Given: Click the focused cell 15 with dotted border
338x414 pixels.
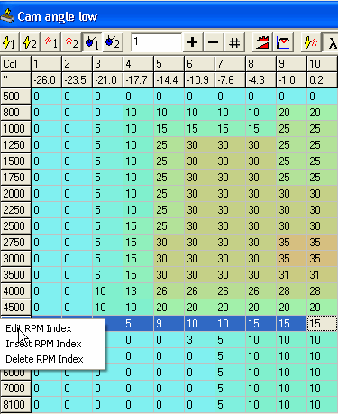Looking at the screenshot, I should point(322,324).
